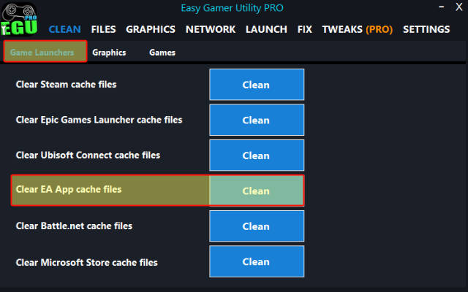Open the TWEAKS (PRO) tab
This screenshot has width=468, height=292.
[358, 29]
